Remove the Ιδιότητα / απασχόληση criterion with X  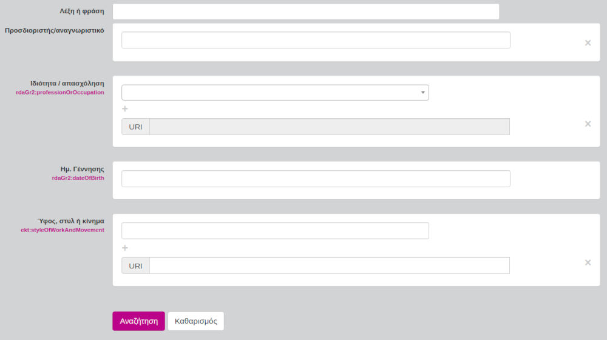point(588,124)
